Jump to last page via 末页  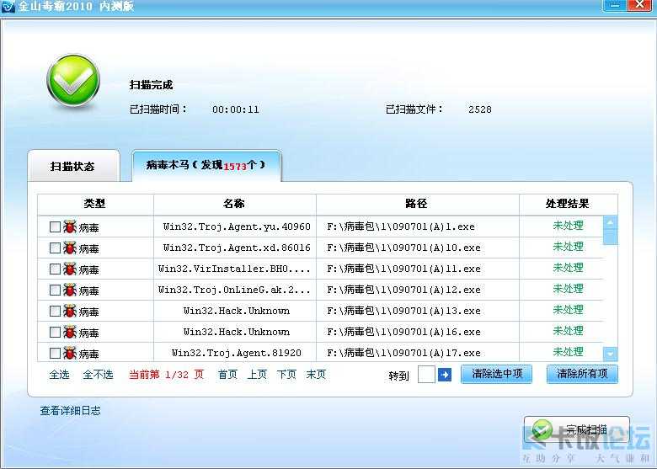(x=316, y=375)
